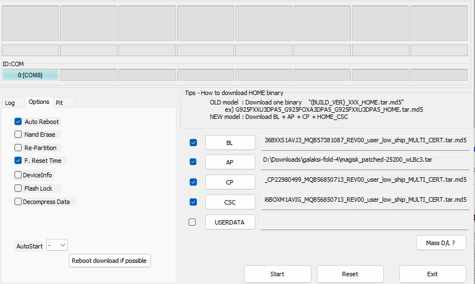
Task: Tick the Flash Lock checkbox
Action: click(x=18, y=188)
